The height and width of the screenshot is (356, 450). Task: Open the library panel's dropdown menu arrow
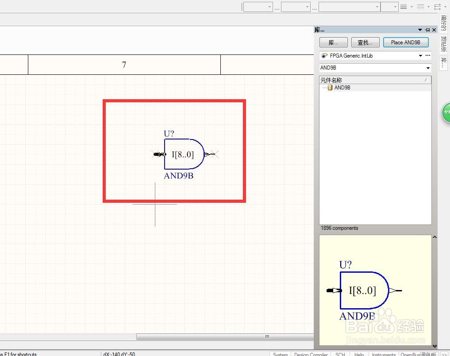click(x=420, y=30)
